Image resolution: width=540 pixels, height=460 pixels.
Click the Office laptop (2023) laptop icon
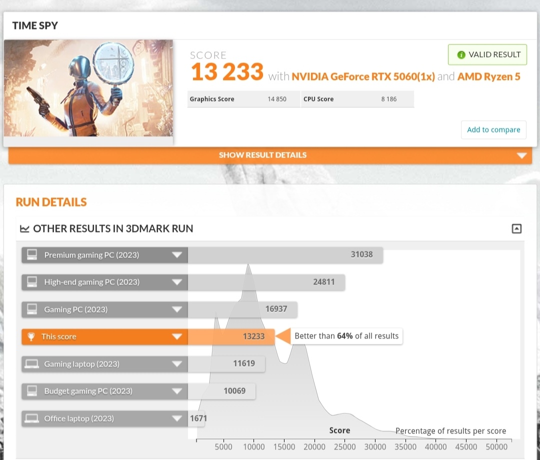pyautogui.click(x=32, y=418)
